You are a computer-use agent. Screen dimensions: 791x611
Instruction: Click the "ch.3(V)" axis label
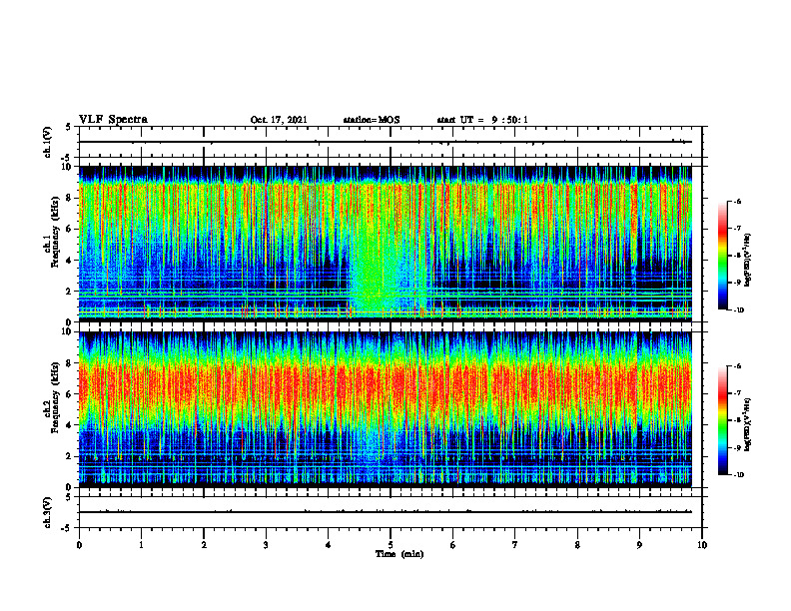point(48,513)
